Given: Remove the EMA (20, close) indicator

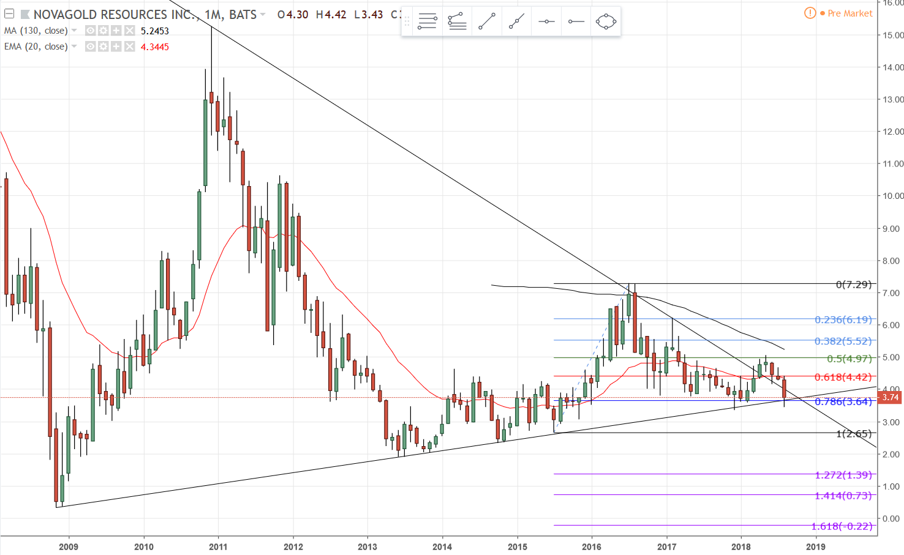Looking at the screenshot, I should click(129, 47).
